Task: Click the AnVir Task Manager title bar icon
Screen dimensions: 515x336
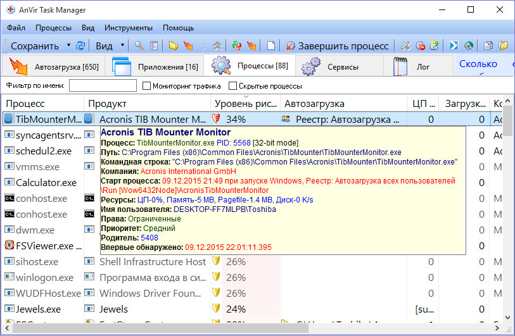Action: pos(11,9)
